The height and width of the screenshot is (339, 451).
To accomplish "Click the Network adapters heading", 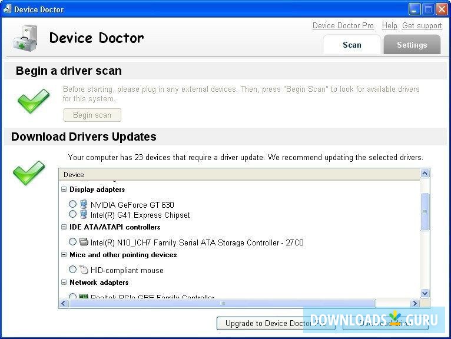I will [x=99, y=282].
